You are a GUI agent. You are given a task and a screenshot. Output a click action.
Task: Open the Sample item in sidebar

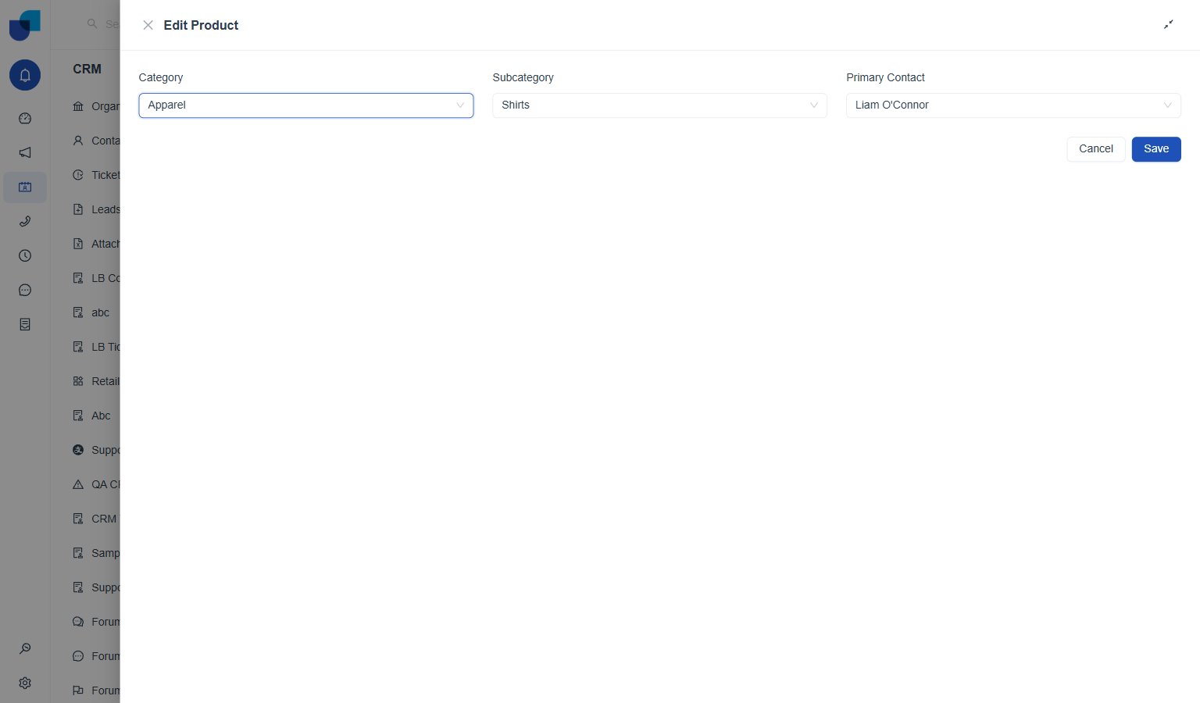click(96, 553)
